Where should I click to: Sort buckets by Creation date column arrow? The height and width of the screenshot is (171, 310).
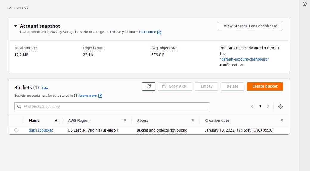[x=282, y=121]
